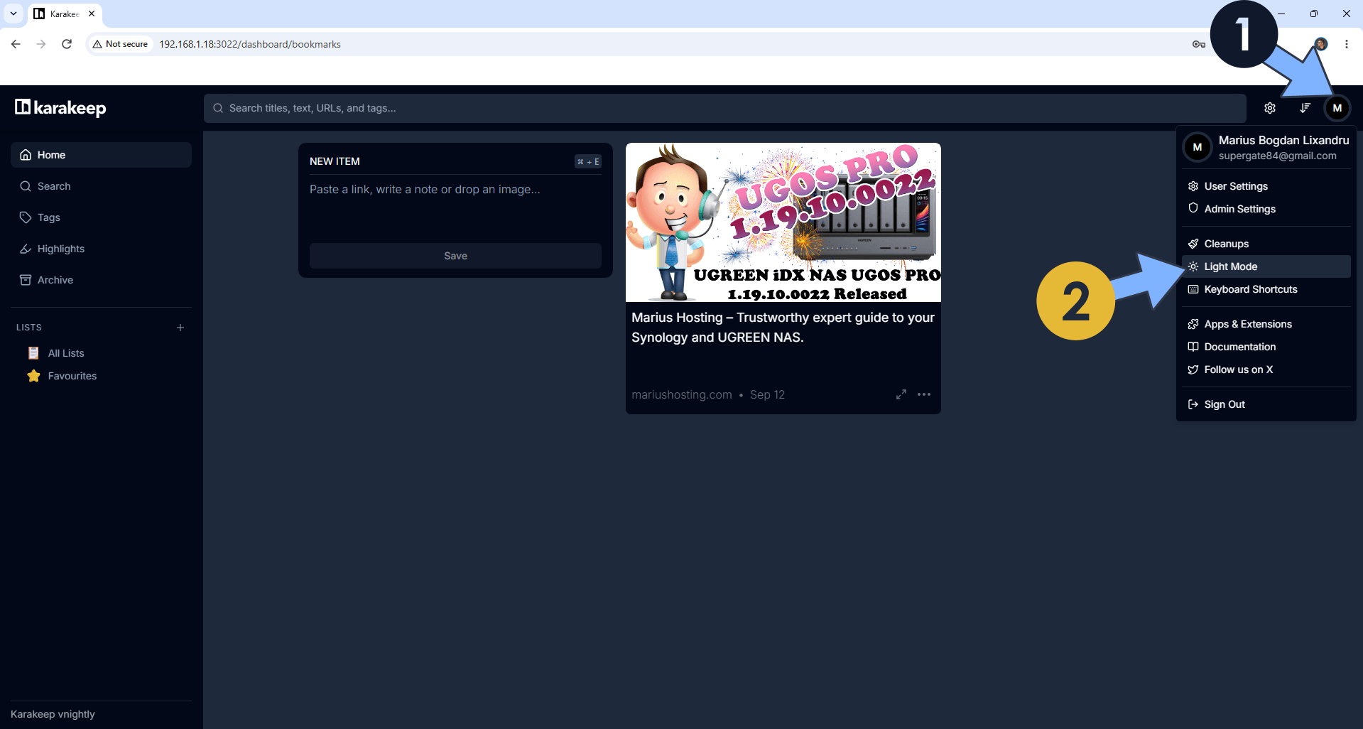This screenshot has height=729, width=1363.
Task: Open Apps & Extensions
Action: 1266,324
